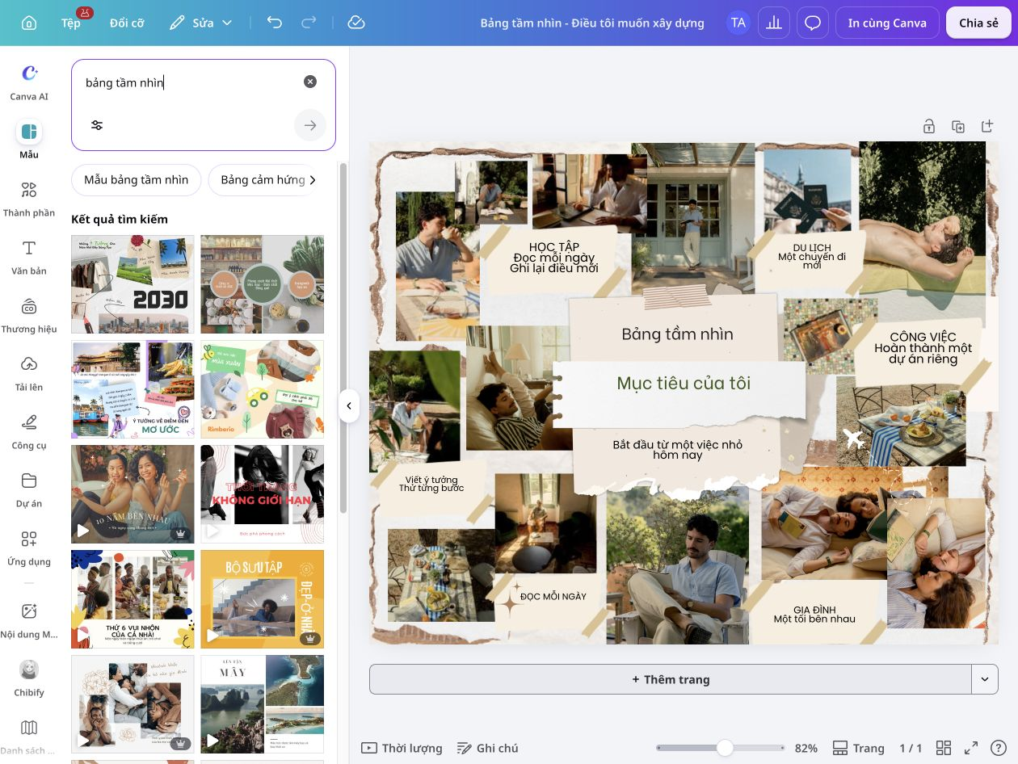Select the Bảng tầm nhìn title text
This screenshot has width=1018, height=764.
coord(677,334)
